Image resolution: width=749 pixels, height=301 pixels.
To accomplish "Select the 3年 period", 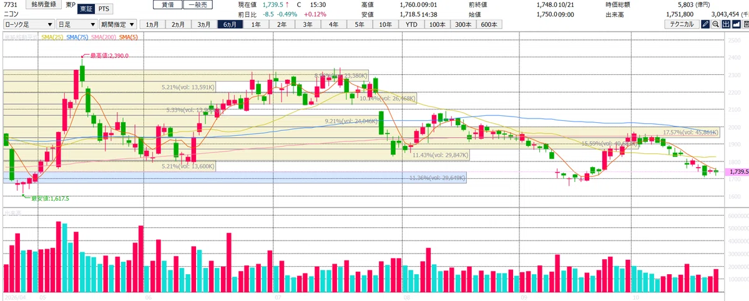I will pyautogui.click(x=308, y=25).
